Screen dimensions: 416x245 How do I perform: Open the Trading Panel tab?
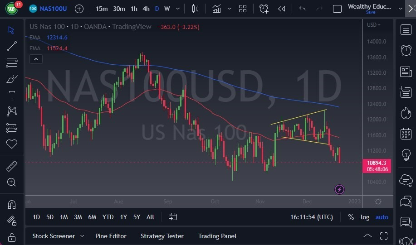pos(217,236)
